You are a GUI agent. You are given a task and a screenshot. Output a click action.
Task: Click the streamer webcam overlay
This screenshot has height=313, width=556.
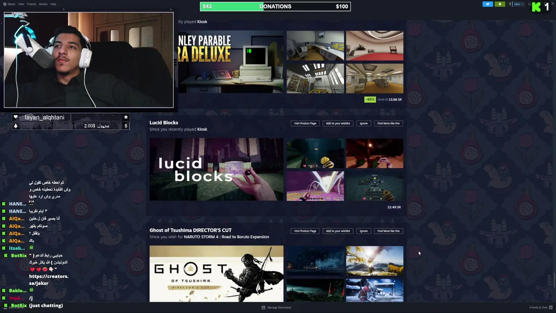(x=89, y=60)
